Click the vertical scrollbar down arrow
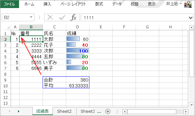Screen dimensions: 195x116 (191, 105)
